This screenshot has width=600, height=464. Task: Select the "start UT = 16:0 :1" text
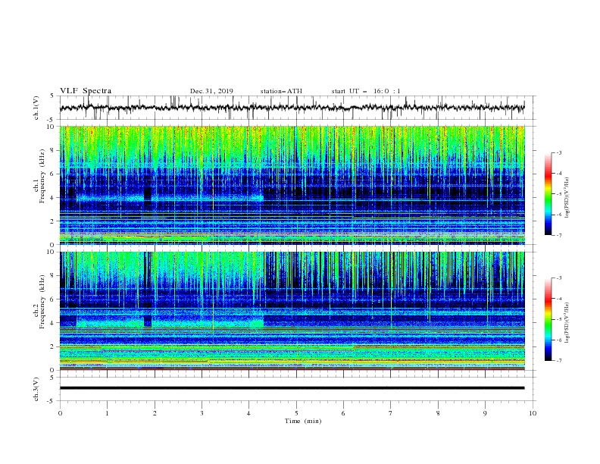pos(365,91)
